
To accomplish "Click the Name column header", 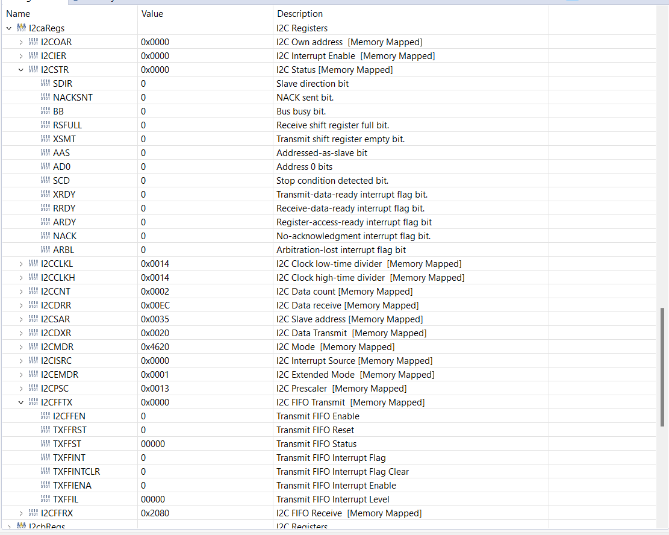I will [x=18, y=14].
